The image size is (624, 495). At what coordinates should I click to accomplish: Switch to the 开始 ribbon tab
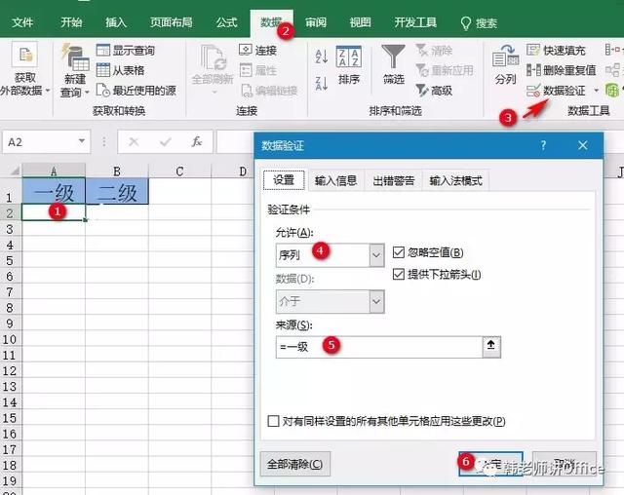point(71,22)
